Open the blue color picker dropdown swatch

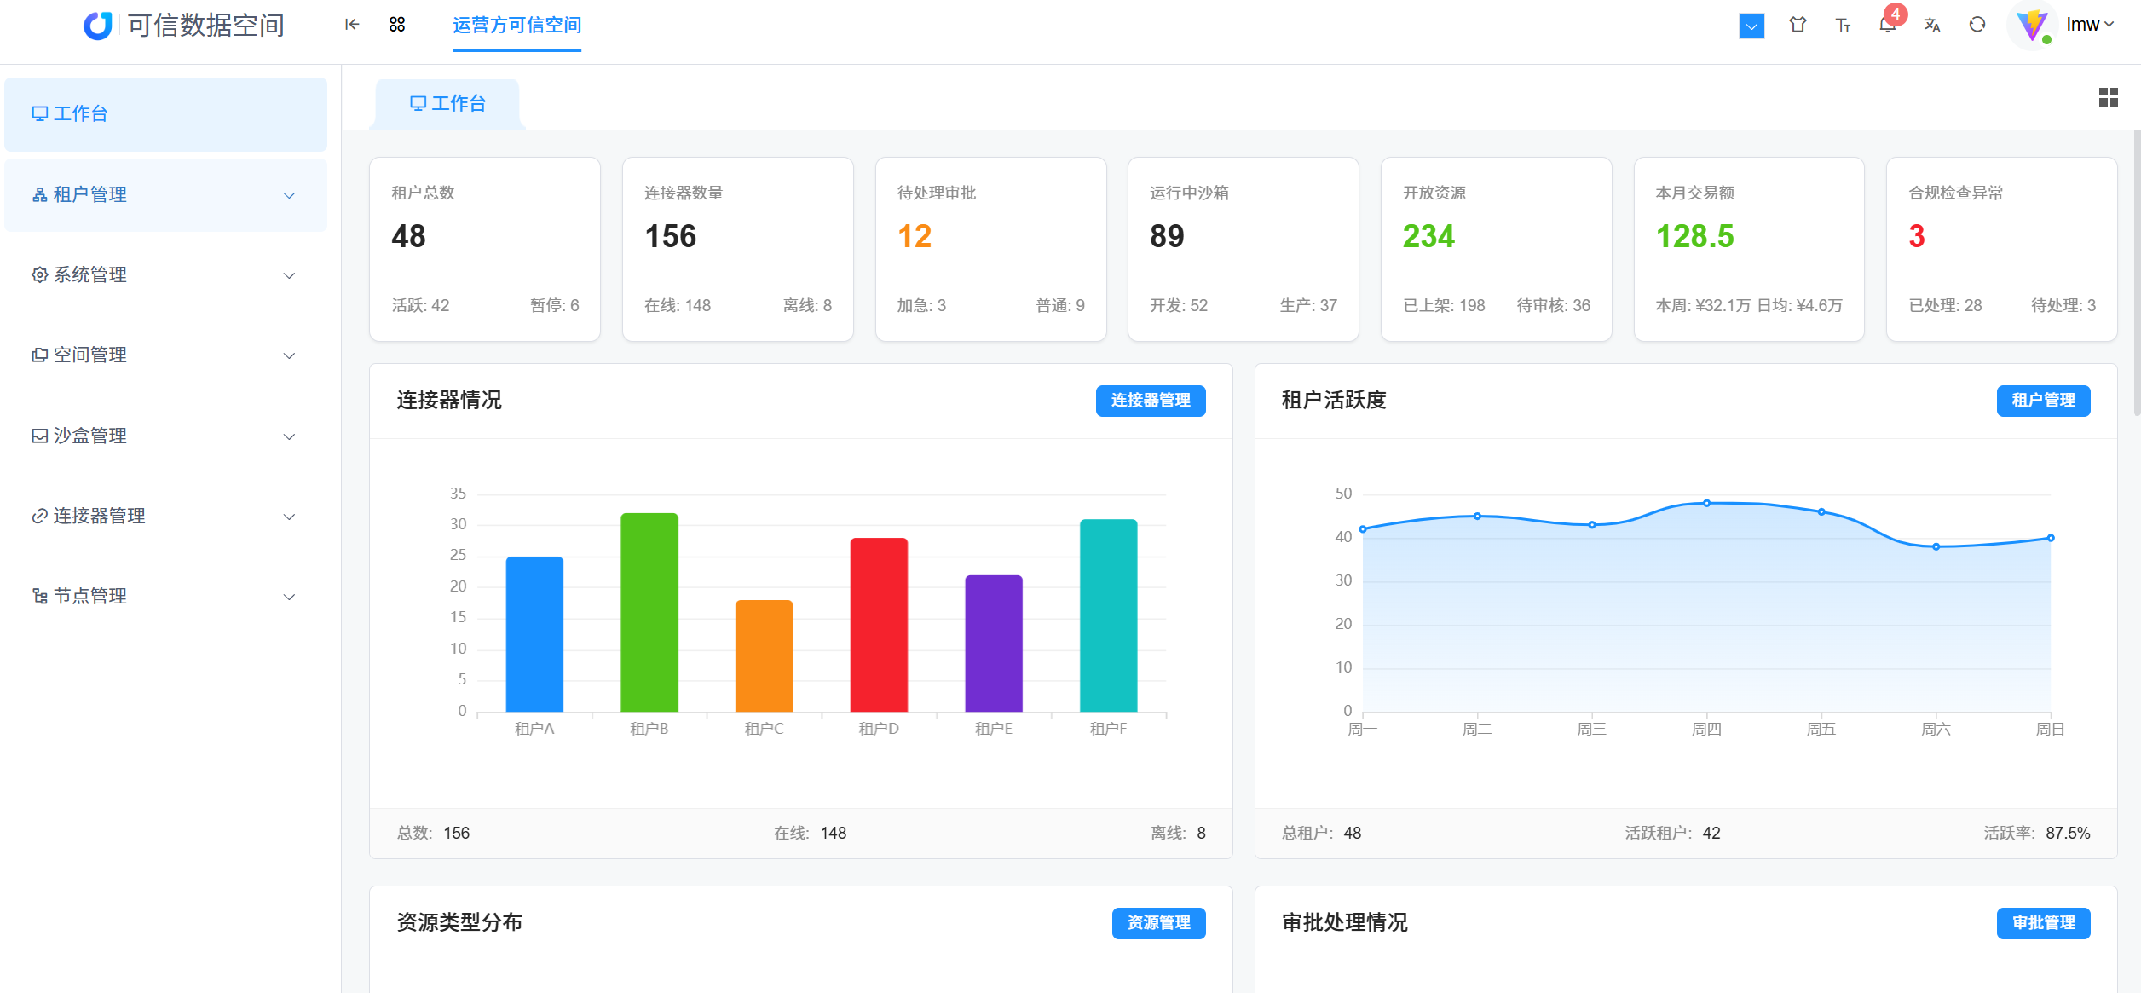click(1751, 26)
